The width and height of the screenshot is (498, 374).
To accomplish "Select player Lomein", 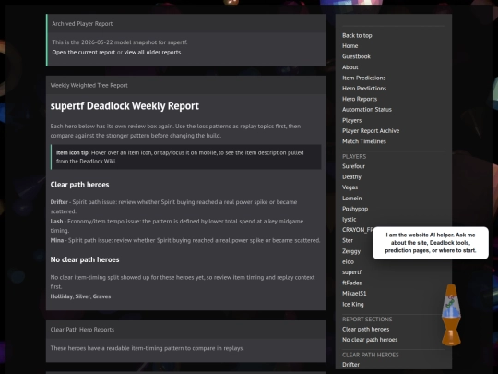I will (352, 199).
